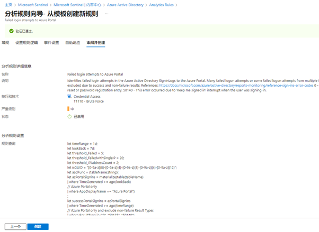Select 'let timeRange = 1d;' query line
Viewport: 319px width, 232px height.
pyautogui.click(x=82, y=144)
